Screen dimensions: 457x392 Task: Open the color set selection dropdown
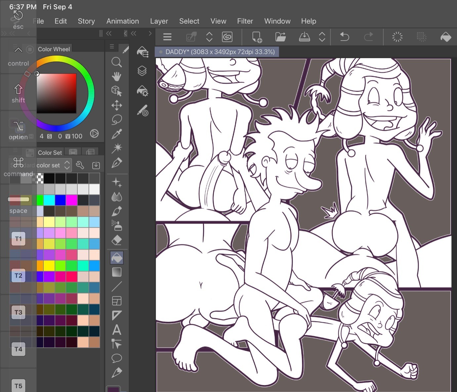coord(67,165)
